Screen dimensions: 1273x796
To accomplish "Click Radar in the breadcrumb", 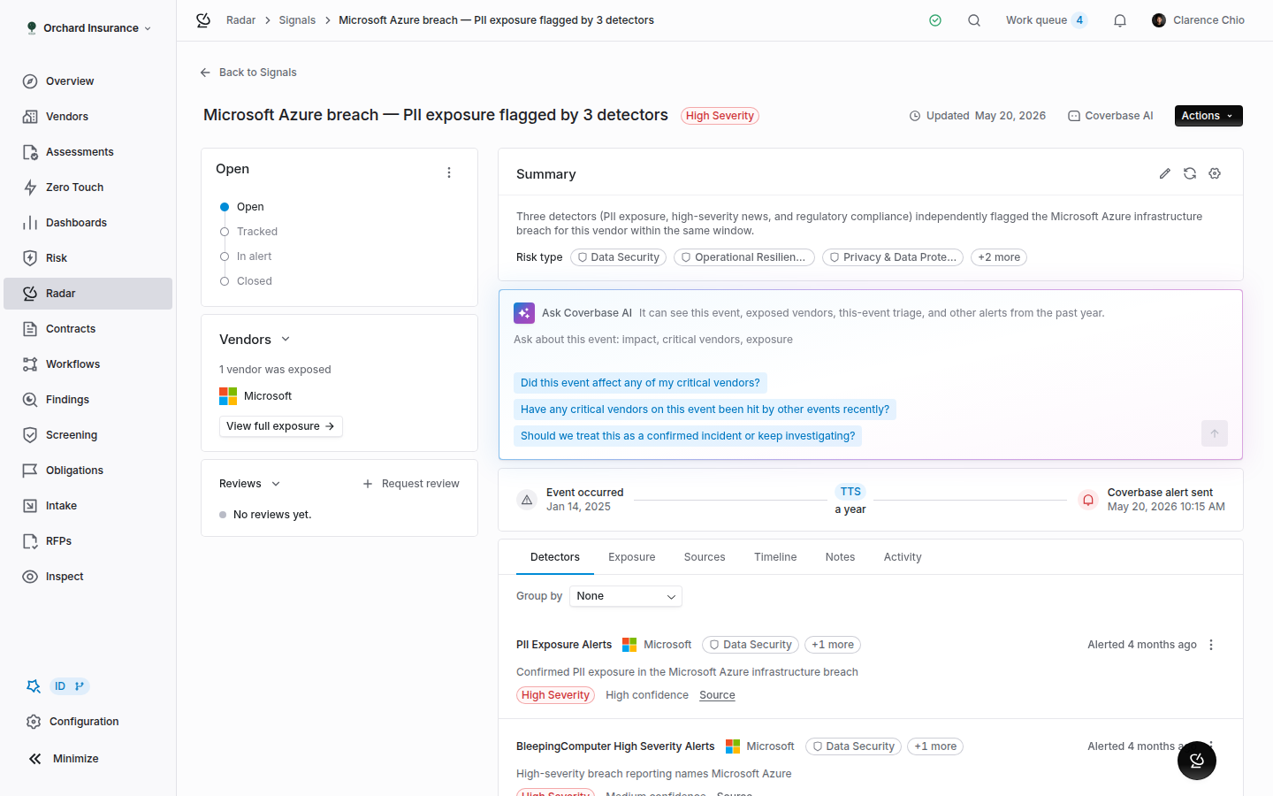I will click(240, 20).
